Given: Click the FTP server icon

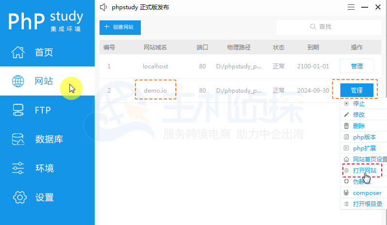Looking at the screenshot, I should 18,110.
